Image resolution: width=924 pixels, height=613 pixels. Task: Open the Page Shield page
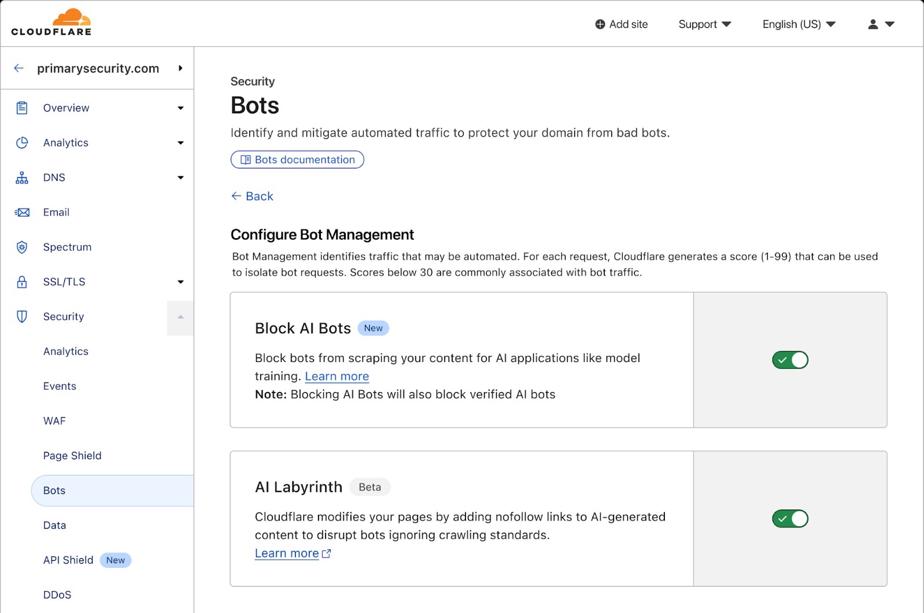(x=72, y=456)
